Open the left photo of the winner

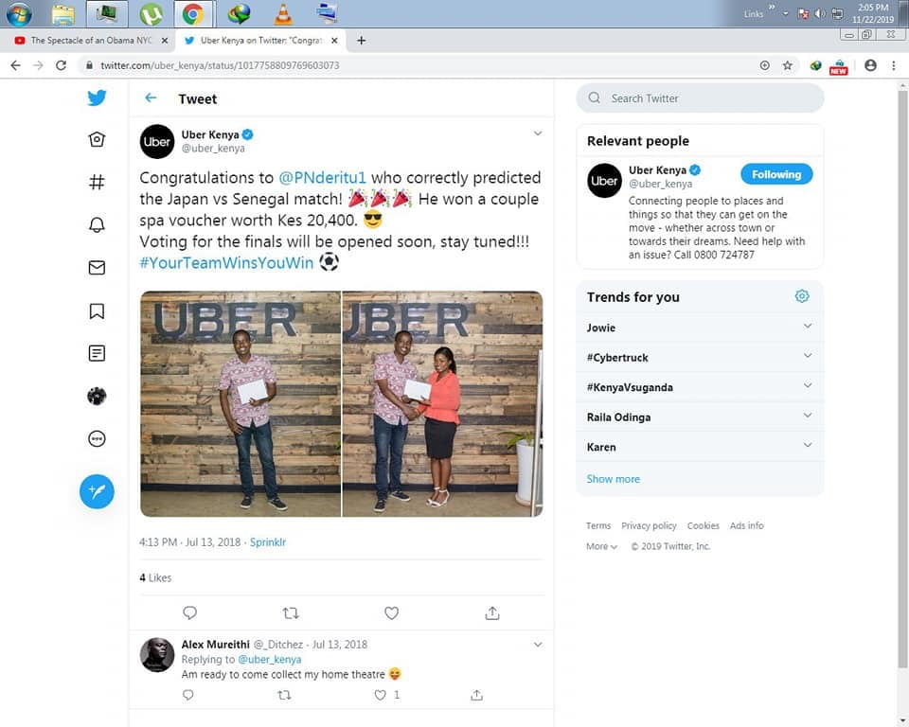pos(241,403)
